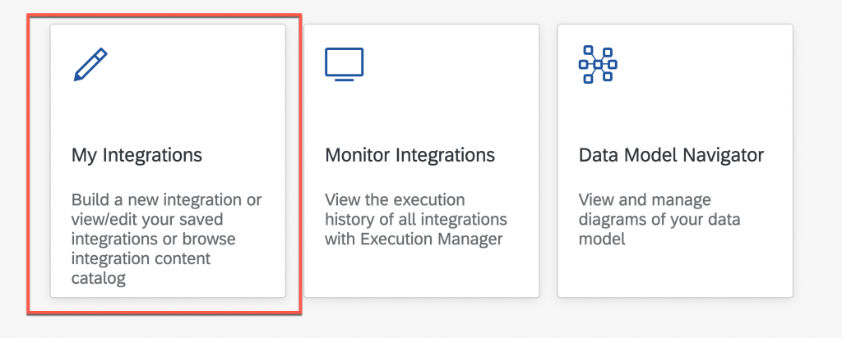Click the "Build a new integration or" description line
Viewport: 842px width, 338px height.
166,200
